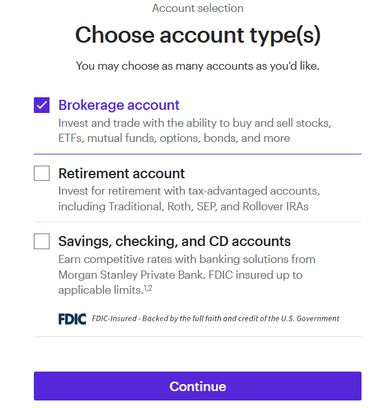Image resolution: width=391 pixels, height=408 pixels.
Task: Open footnote 2 superscript after applicable limits
Action: tap(150, 287)
